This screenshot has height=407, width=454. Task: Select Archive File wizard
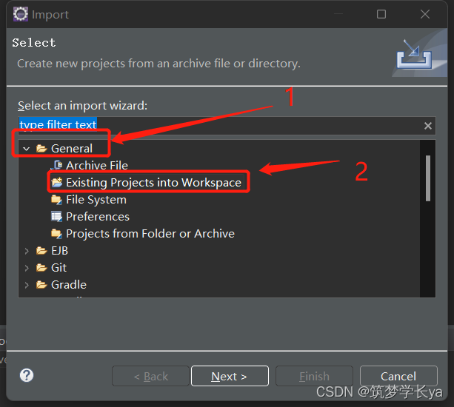point(97,166)
